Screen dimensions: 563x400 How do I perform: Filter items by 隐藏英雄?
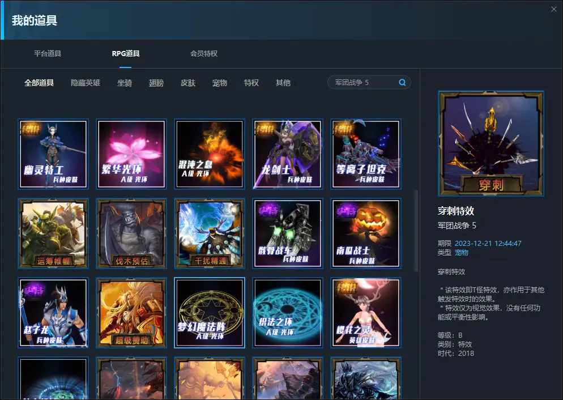(86, 83)
